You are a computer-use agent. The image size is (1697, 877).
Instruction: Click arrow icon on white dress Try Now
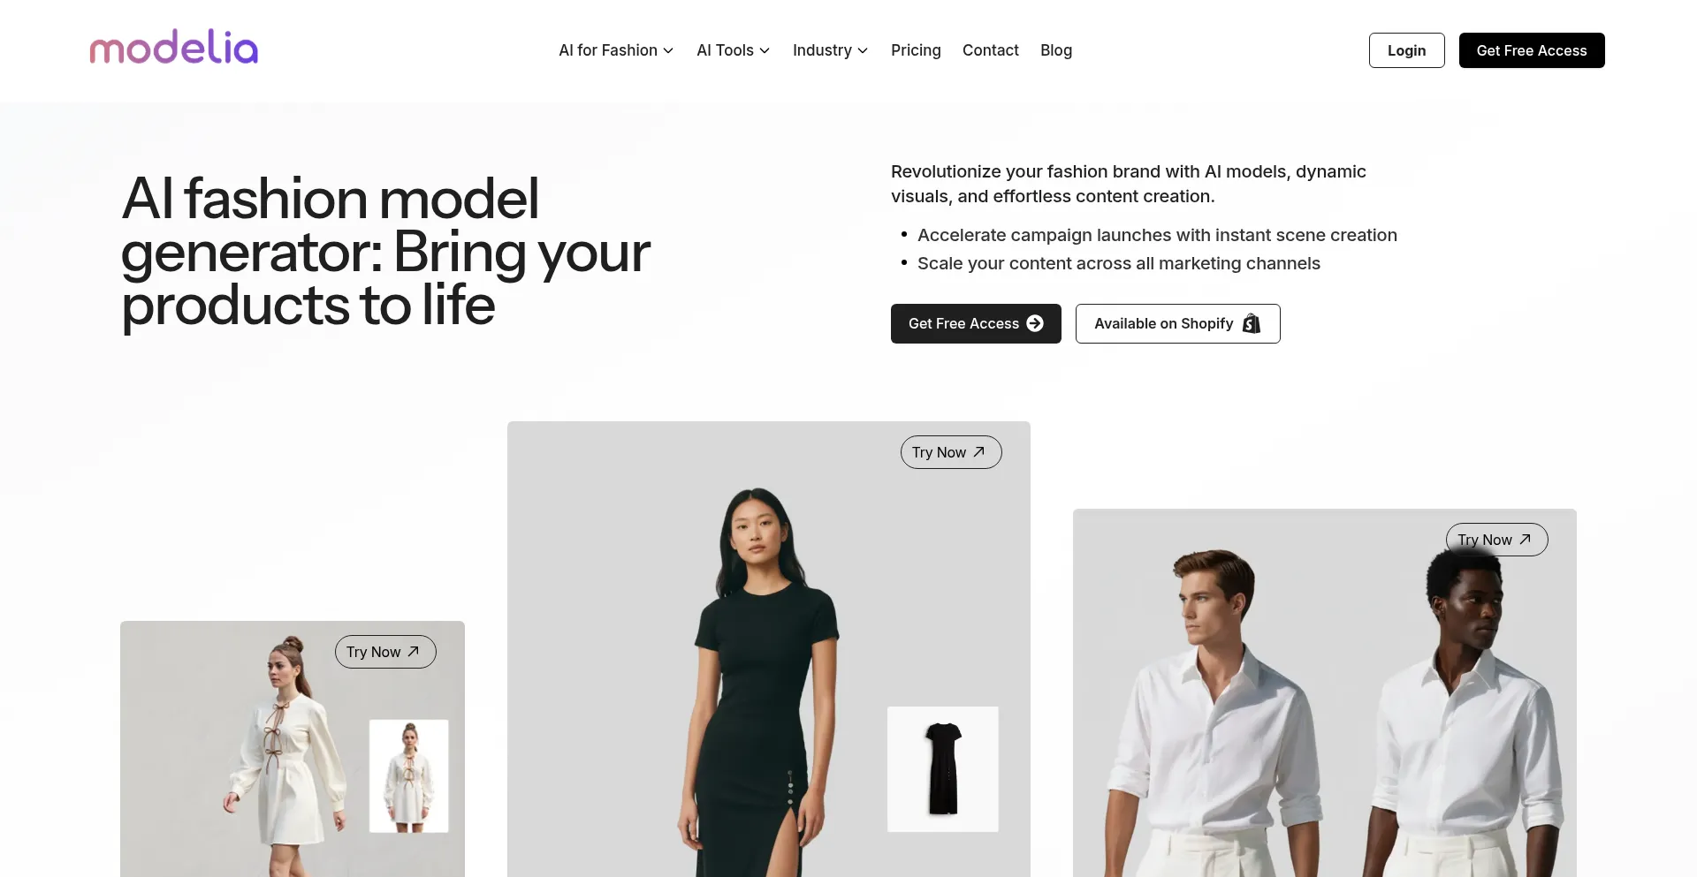pyautogui.click(x=414, y=651)
